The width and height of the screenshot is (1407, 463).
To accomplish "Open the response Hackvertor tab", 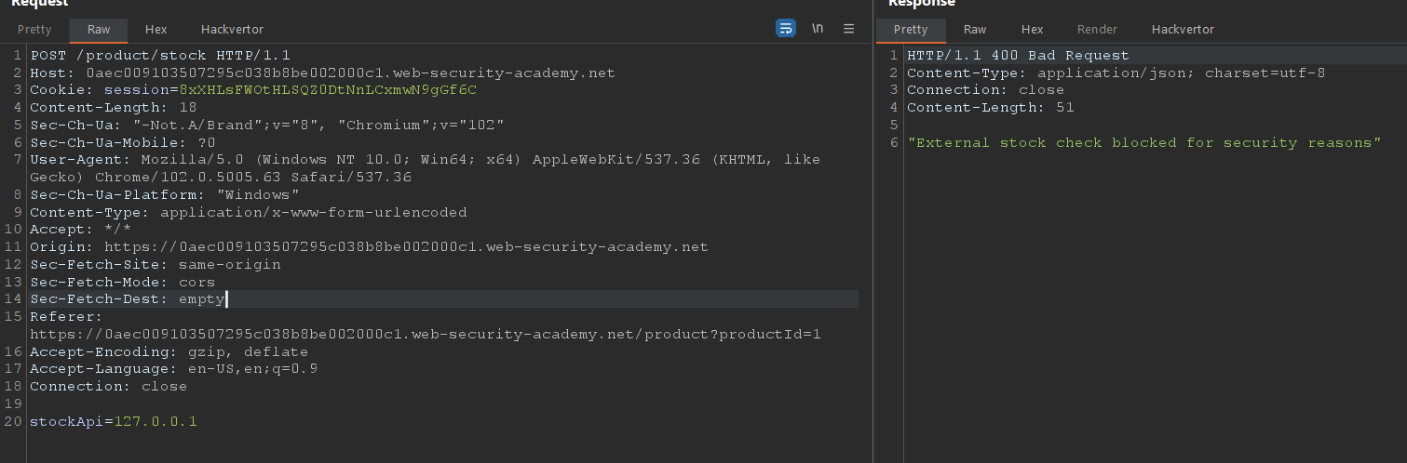I will 1183,30.
